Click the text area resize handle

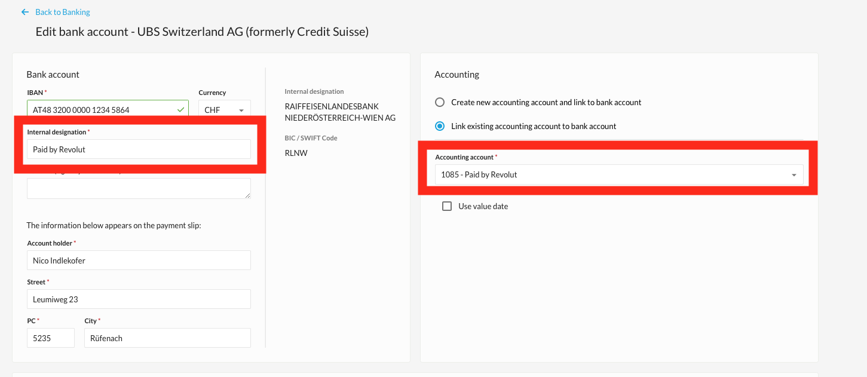coord(247,195)
